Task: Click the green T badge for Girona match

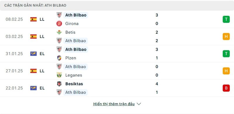Action: (x=226, y=19)
